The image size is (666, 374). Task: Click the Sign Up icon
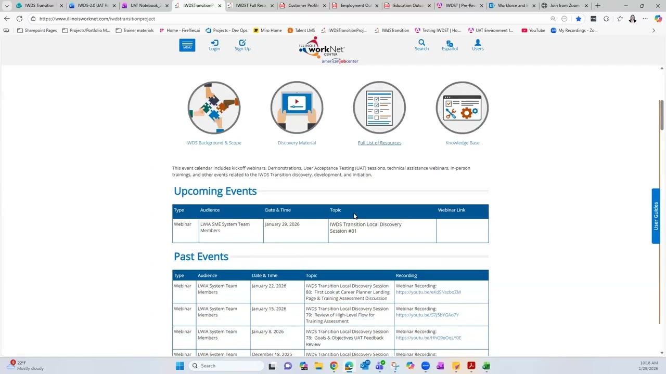pos(242,45)
